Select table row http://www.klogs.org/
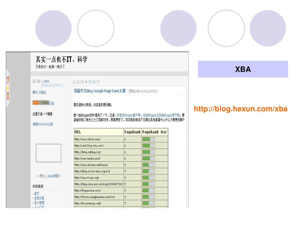Viewport: 301px width, 226px height. pos(121,178)
